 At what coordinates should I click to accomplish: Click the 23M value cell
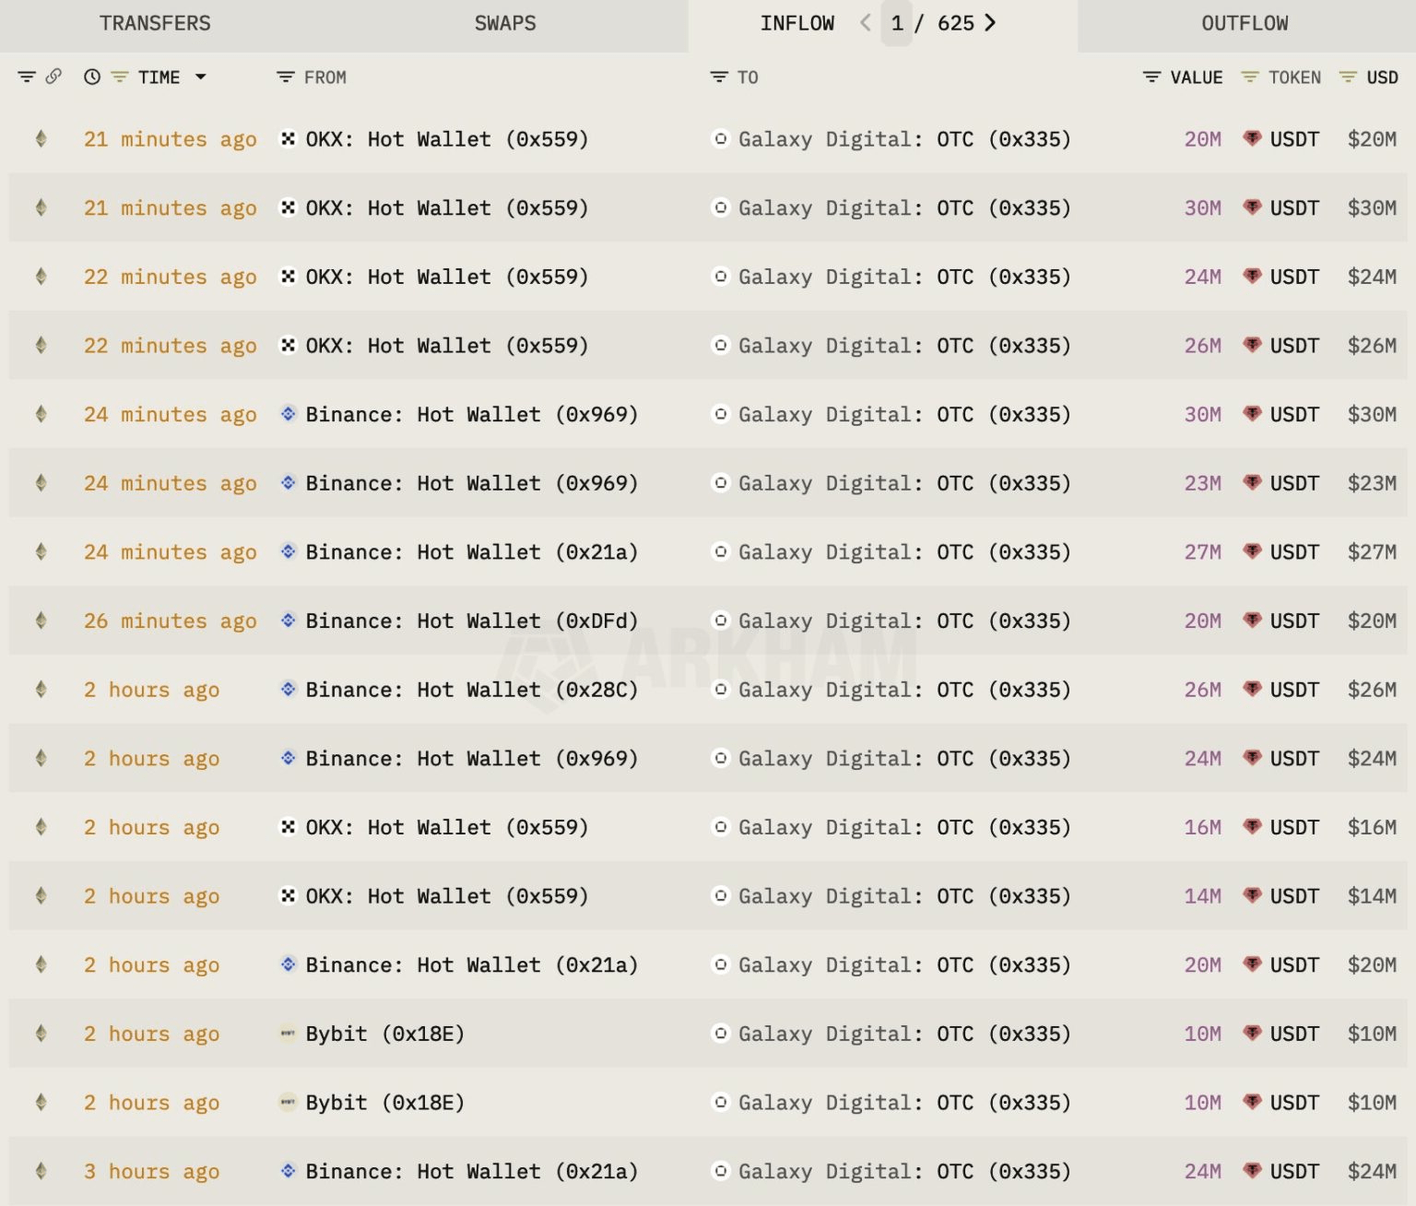1203,483
